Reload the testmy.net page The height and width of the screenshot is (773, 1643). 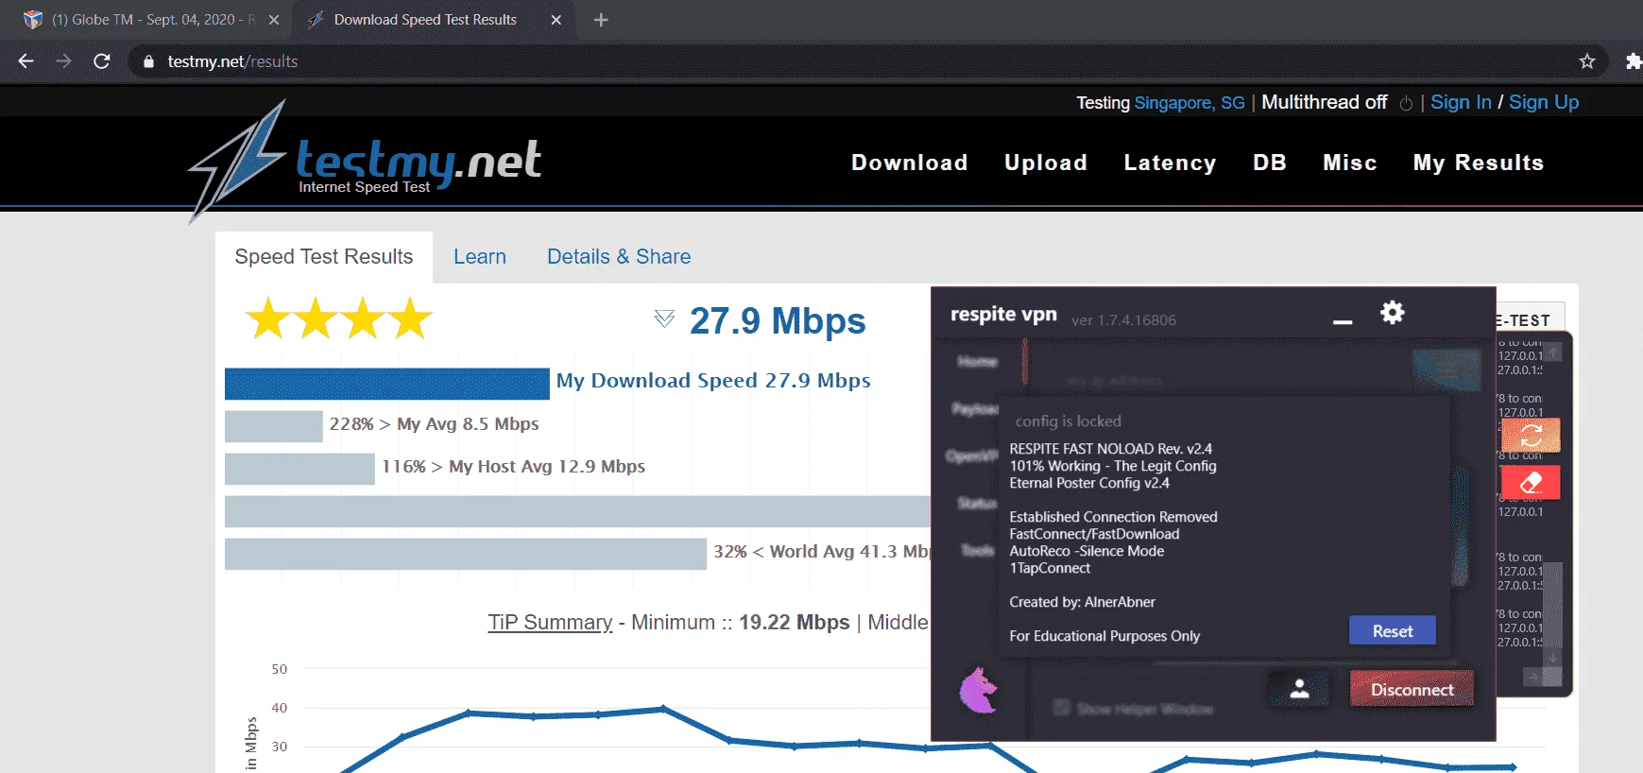click(x=102, y=61)
